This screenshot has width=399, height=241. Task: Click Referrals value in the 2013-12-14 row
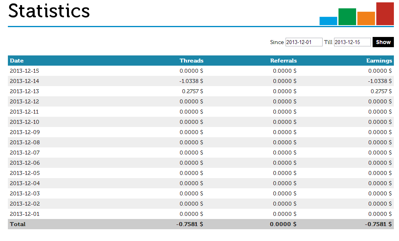284,81
